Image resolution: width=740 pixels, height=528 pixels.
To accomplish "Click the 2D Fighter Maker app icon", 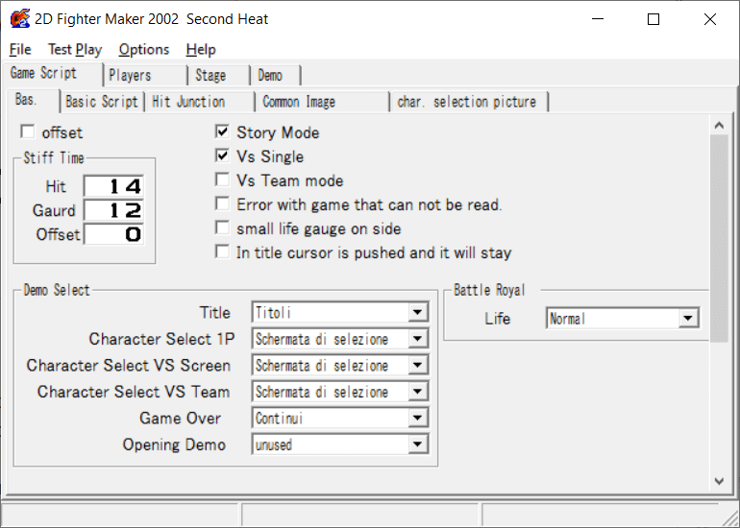I will (x=20, y=19).
